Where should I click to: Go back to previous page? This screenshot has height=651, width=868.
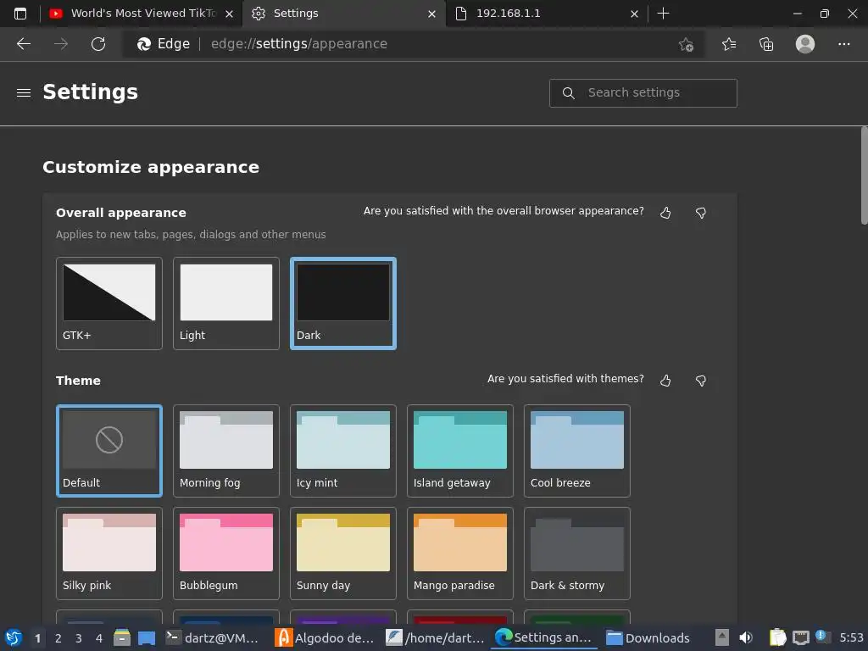(24, 44)
